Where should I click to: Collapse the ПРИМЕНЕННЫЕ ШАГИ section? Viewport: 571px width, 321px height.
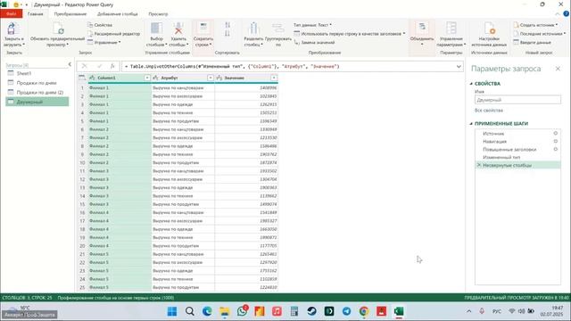[471, 124]
